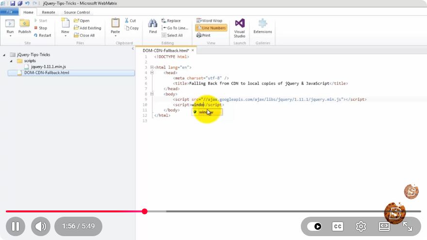
Task: Open Find with the binoculars icon
Action: pyautogui.click(x=153, y=24)
